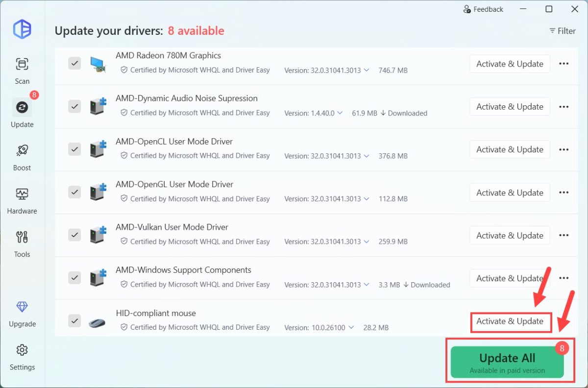Activate & Update HID-compliant mouse
588x388 pixels.
(510, 321)
